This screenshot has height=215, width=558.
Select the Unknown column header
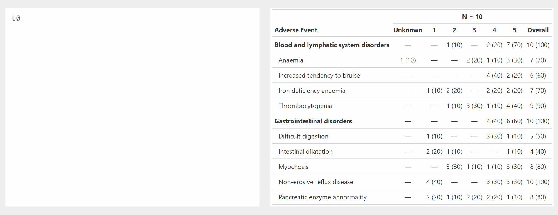(408, 30)
